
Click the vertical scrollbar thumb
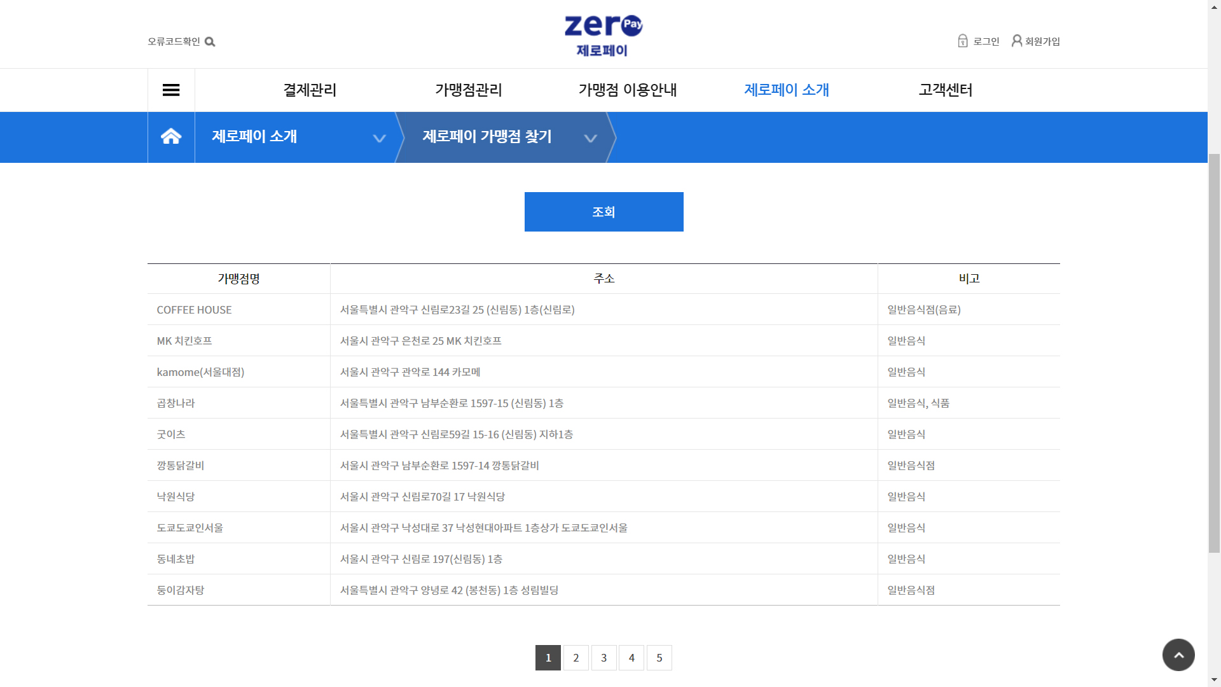(1214, 353)
